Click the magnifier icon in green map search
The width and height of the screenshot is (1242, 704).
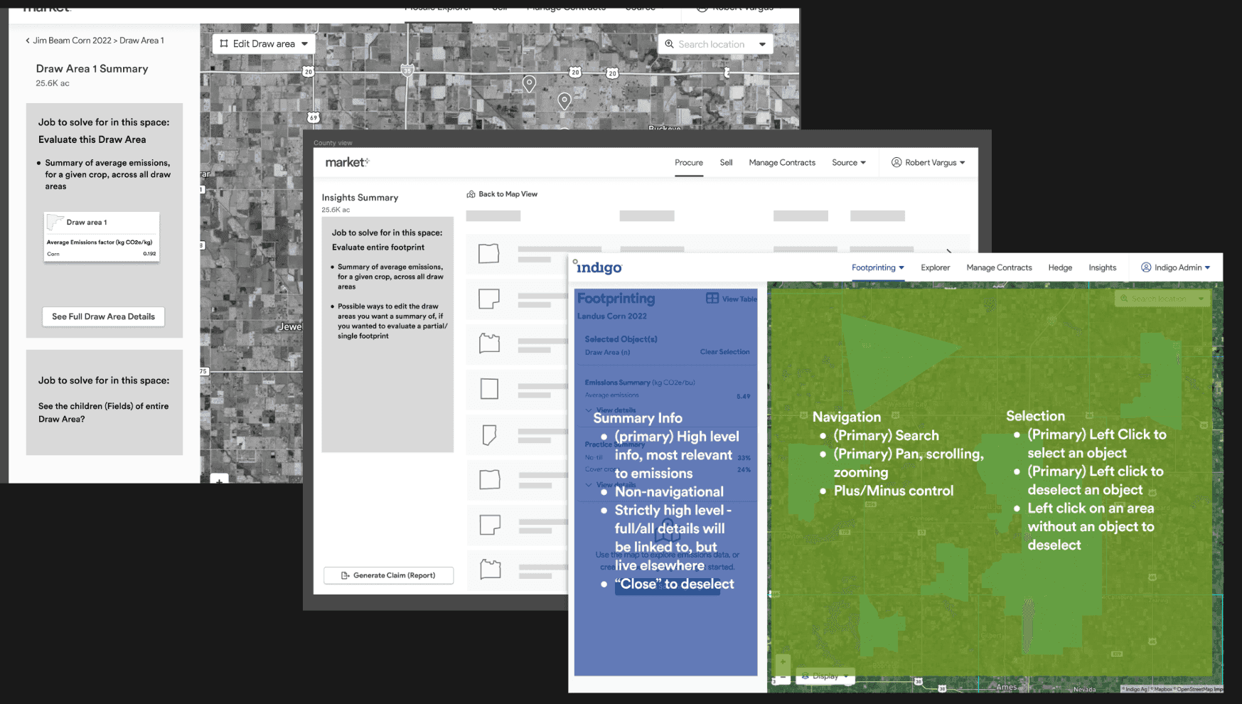click(1124, 299)
